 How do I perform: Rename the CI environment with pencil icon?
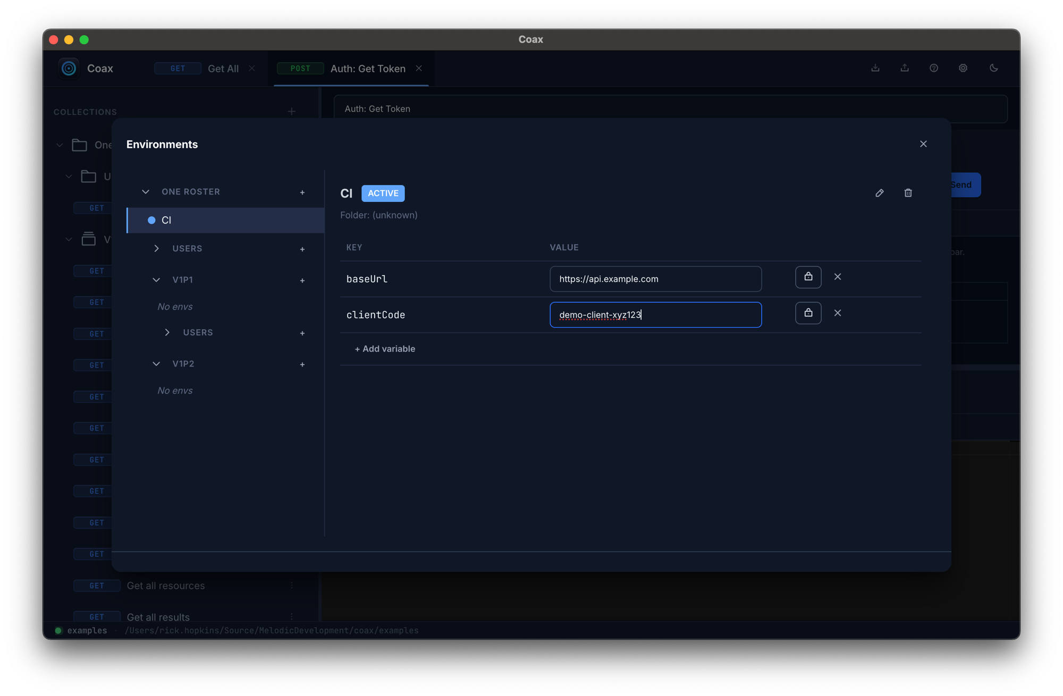point(880,193)
